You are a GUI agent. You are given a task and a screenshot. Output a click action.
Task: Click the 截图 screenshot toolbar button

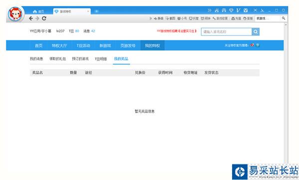tap(170, 18)
